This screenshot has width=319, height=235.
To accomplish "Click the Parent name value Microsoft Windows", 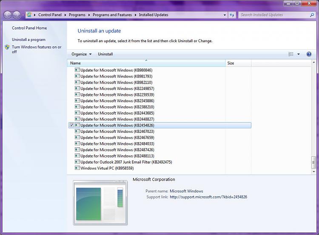I will [186, 191].
